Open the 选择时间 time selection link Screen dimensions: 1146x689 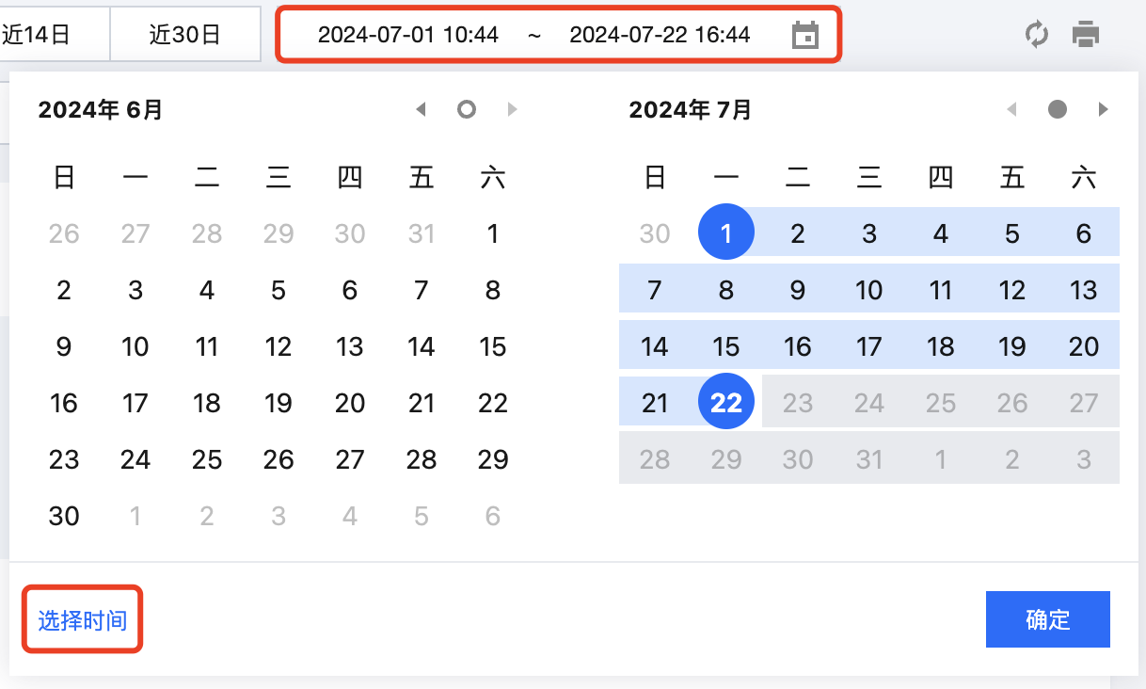pos(83,619)
